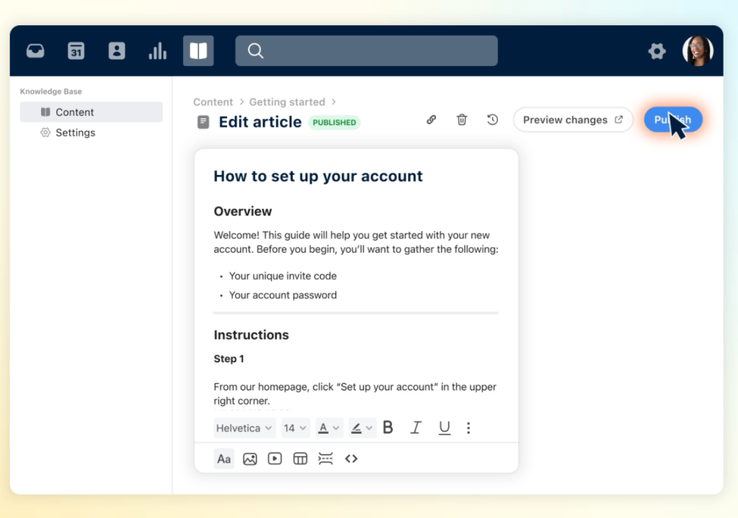This screenshot has width=738, height=518.
Task: Open the Inbox icon in top navigation
Action: tap(35, 50)
